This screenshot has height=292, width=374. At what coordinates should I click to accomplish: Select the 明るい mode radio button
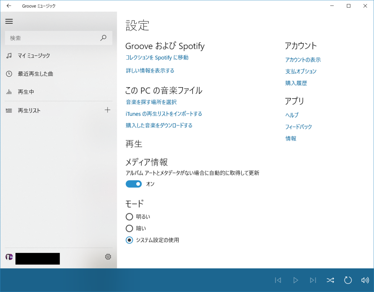(x=129, y=217)
